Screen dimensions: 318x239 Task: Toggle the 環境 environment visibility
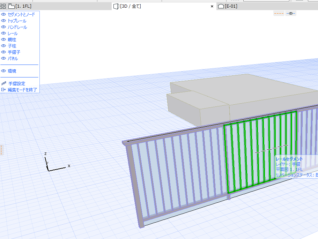tap(3, 71)
